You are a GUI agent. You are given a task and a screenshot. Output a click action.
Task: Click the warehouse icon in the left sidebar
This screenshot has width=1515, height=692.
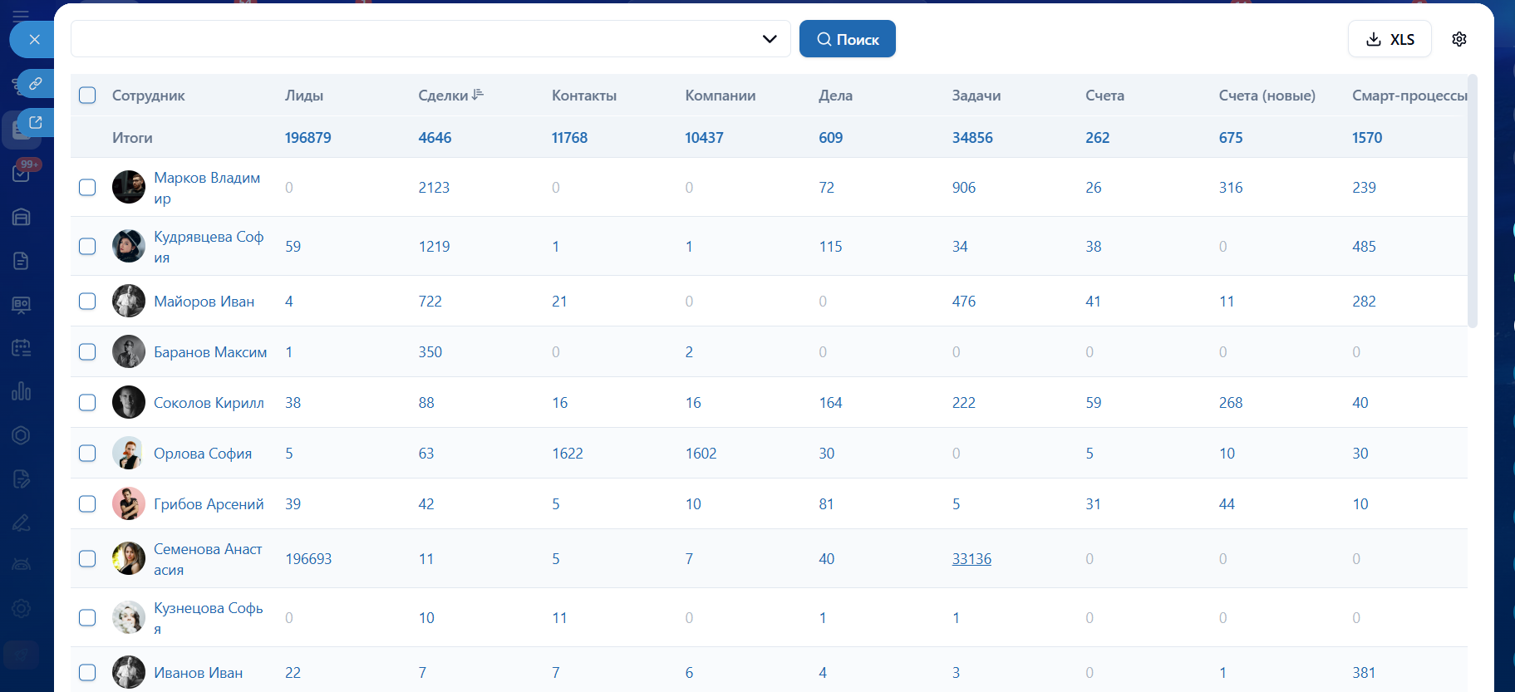tap(22, 217)
